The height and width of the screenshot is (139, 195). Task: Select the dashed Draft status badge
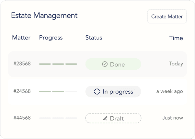(x=113, y=118)
